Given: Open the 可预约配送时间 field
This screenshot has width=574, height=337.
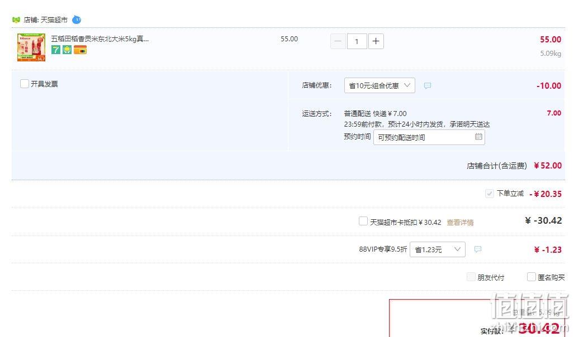Looking at the screenshot, I should 429,137.
